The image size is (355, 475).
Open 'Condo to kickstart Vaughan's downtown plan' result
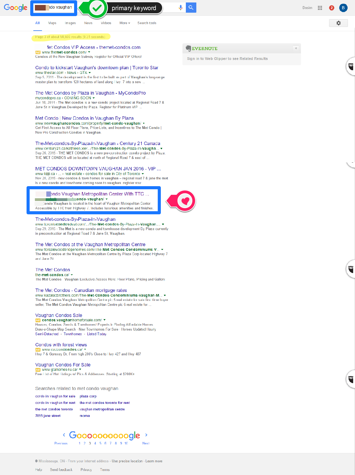click(97, 67)
